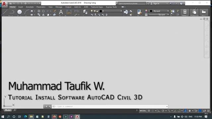This screenshot has width=212, height=119.
Task: Select the Arc tool
Action: click(26, 12)
